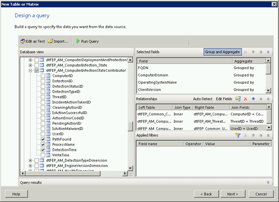Toggle the Group and Aggregate option
This screenshot has width=279, height=202.
pos(223,52)
